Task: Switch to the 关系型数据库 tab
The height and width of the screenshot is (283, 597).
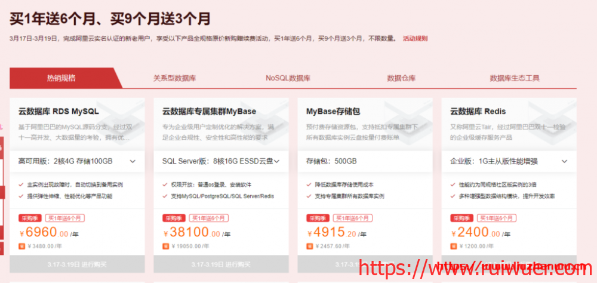Action: [174, 78]
